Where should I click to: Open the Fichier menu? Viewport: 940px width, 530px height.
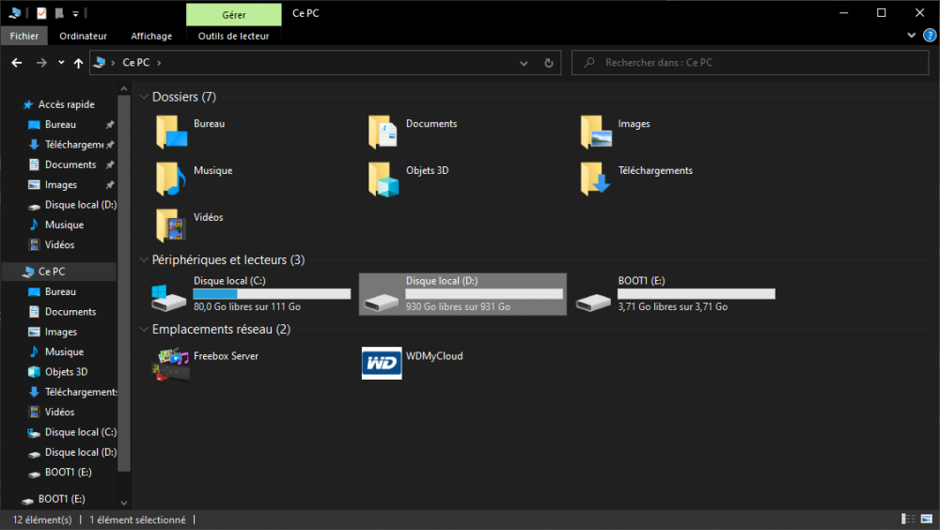[24, 36]
